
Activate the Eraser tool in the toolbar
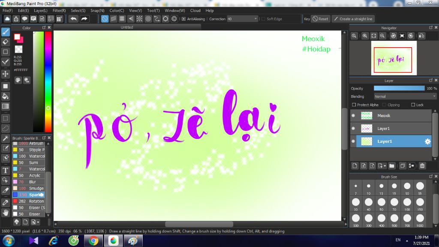[5, 42]
